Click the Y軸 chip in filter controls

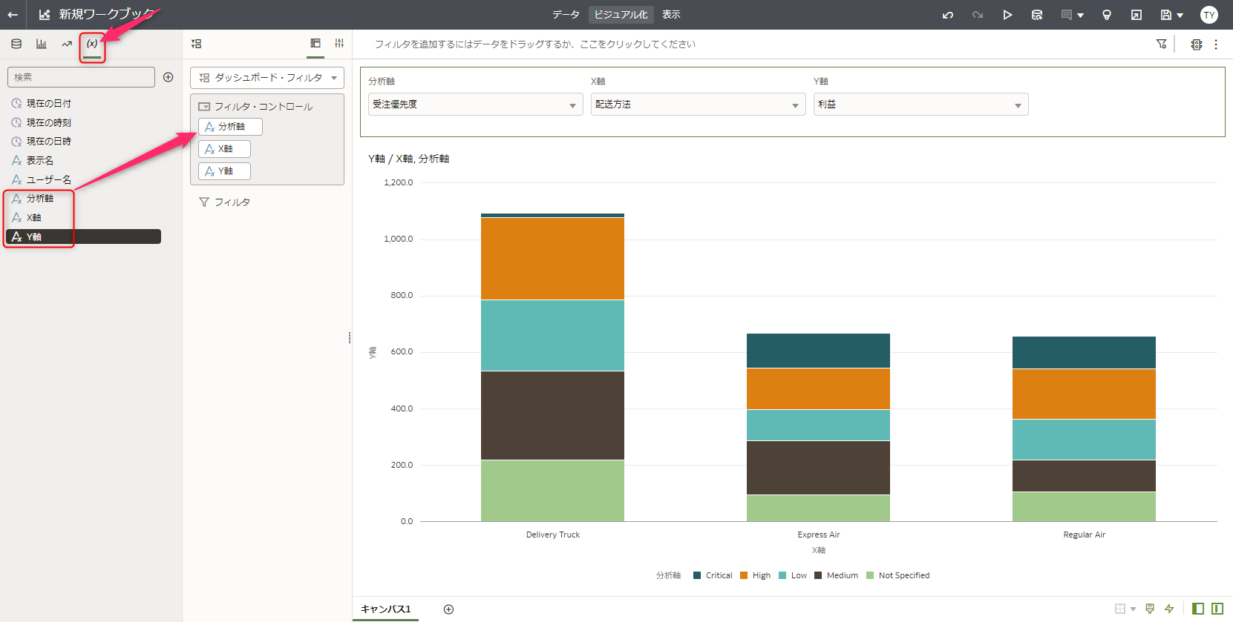click(224, 171)
